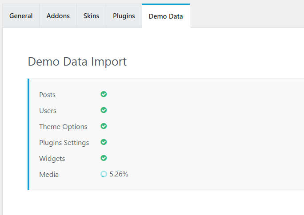Click the loading spinner next to Media
The image size is (304, 215).
click(x=104, y=174)
